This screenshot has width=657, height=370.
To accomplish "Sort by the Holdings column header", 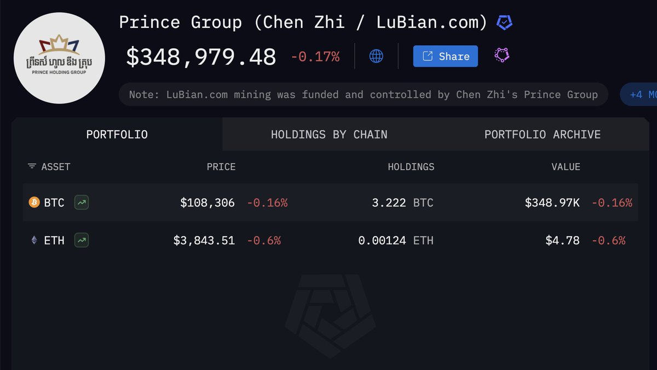I will tap(411, 167).
